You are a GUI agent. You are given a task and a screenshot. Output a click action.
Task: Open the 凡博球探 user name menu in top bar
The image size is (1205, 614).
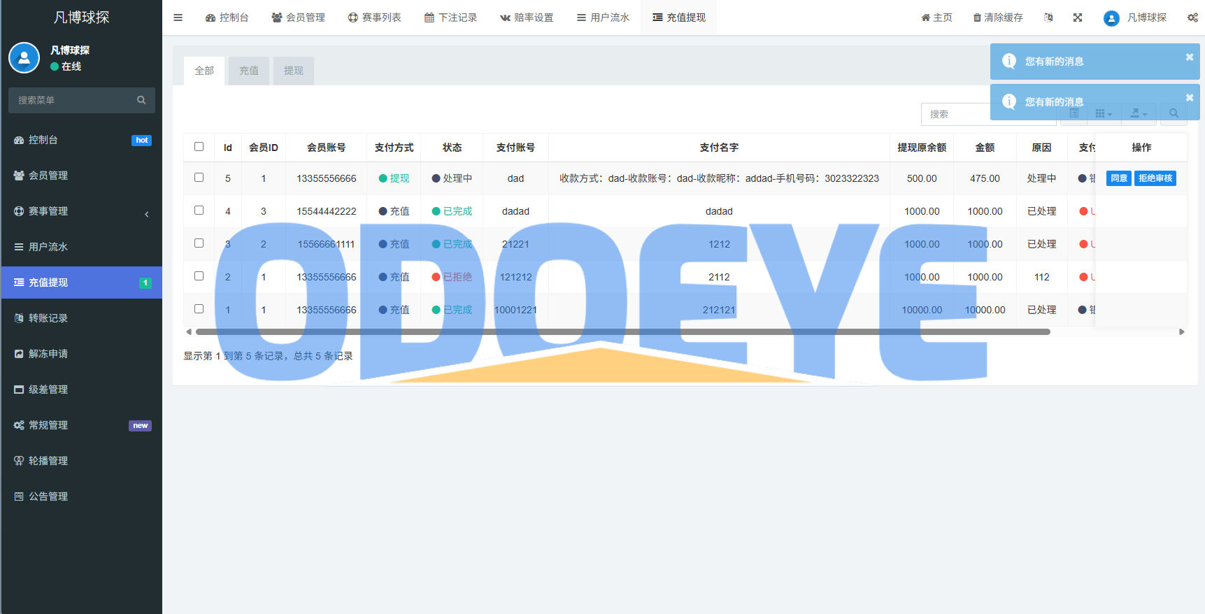[1147, 17]
